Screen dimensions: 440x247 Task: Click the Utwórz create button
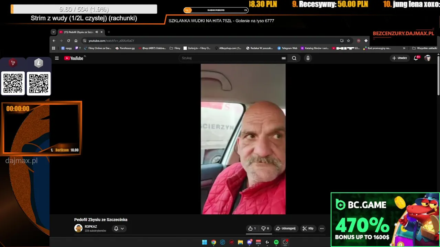pyautogui.click(x=399, y=58)
